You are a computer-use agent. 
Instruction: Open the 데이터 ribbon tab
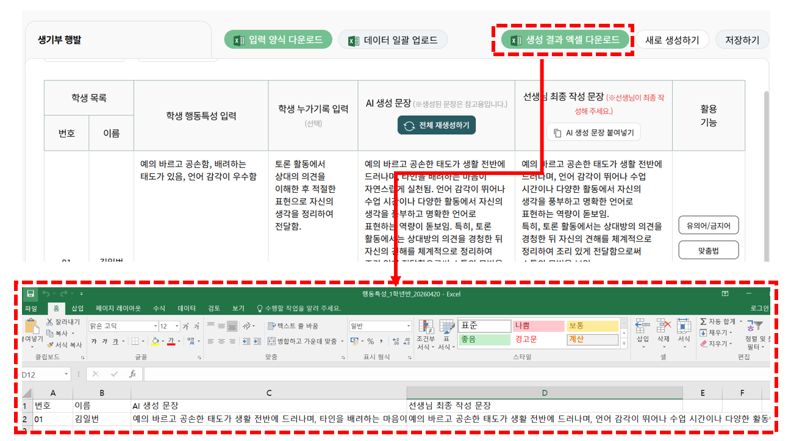click(187, 308)
